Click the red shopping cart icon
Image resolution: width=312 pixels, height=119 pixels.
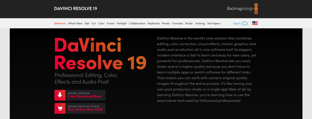pyautogui.click(x=60, y=108)
